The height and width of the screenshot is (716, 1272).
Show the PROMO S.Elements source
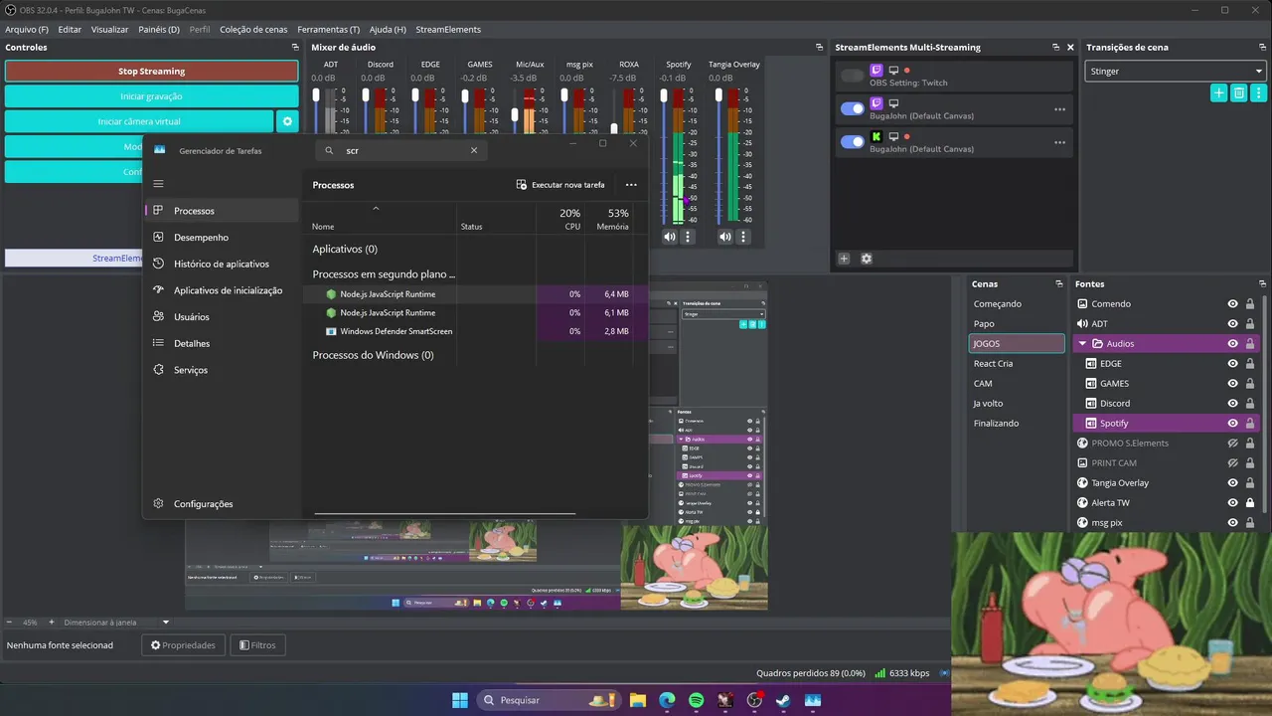coord(1232,443)
